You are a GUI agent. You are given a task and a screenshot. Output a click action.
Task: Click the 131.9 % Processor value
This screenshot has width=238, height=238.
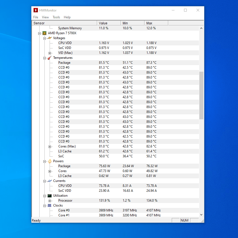pos(104,201)
